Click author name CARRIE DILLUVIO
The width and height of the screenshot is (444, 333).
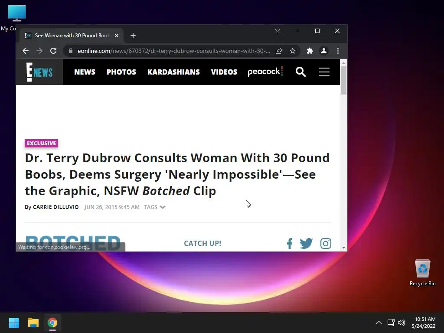(x=56, y=207)
